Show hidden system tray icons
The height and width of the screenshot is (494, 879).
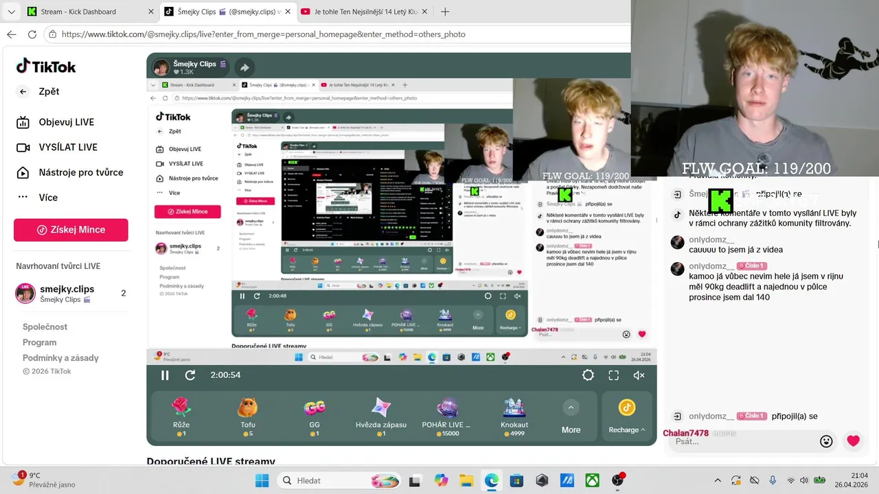[718, 480]
